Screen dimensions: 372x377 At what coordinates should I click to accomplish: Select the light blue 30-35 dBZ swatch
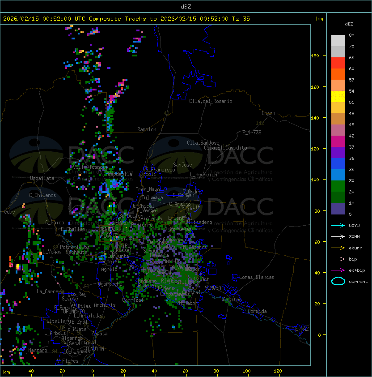tap(338, 175)
